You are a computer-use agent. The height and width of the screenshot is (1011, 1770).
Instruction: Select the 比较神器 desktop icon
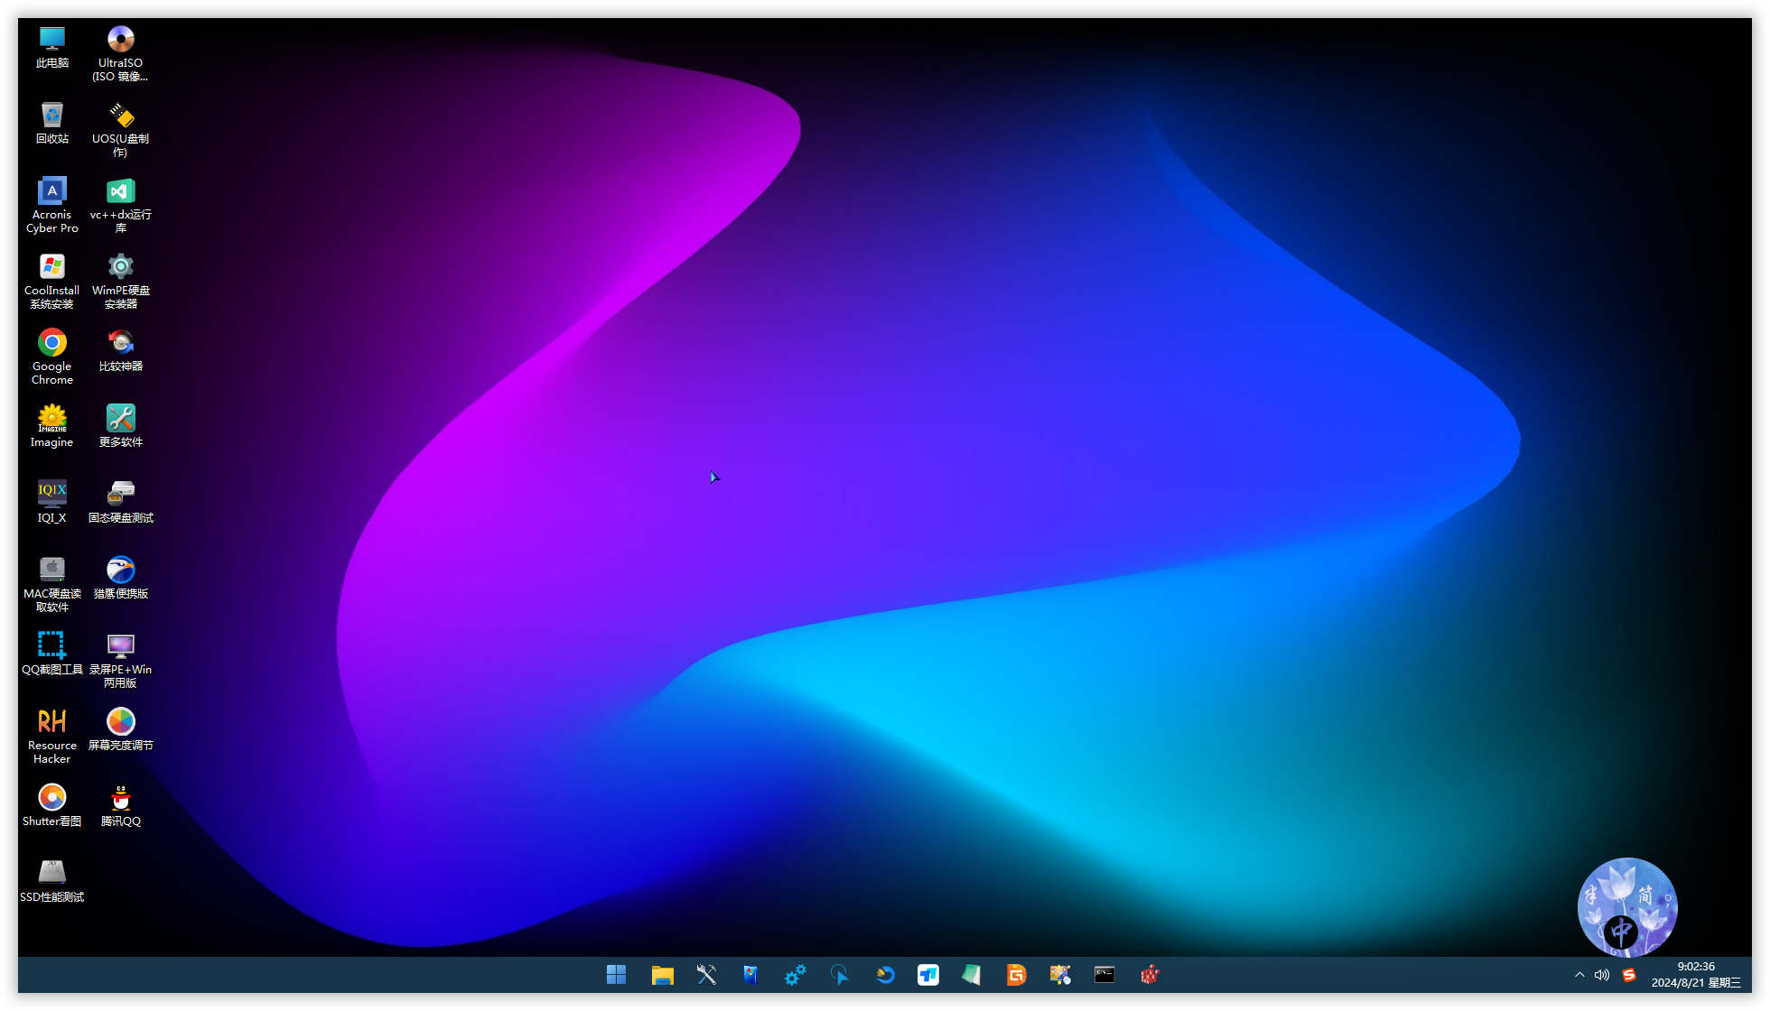click(120, 350)
